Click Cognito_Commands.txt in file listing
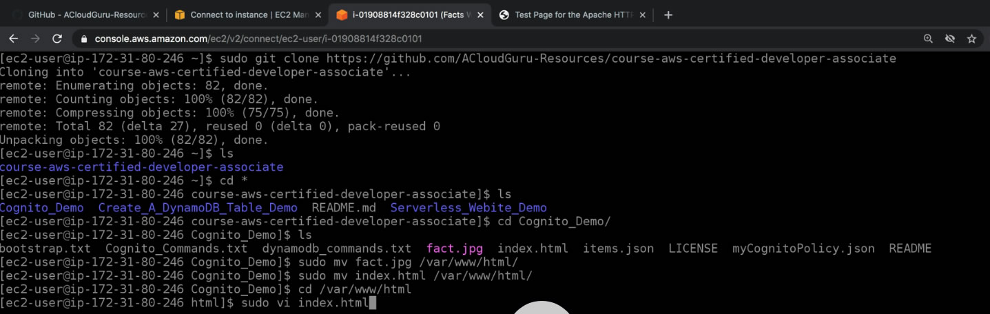 click(176, 249)
